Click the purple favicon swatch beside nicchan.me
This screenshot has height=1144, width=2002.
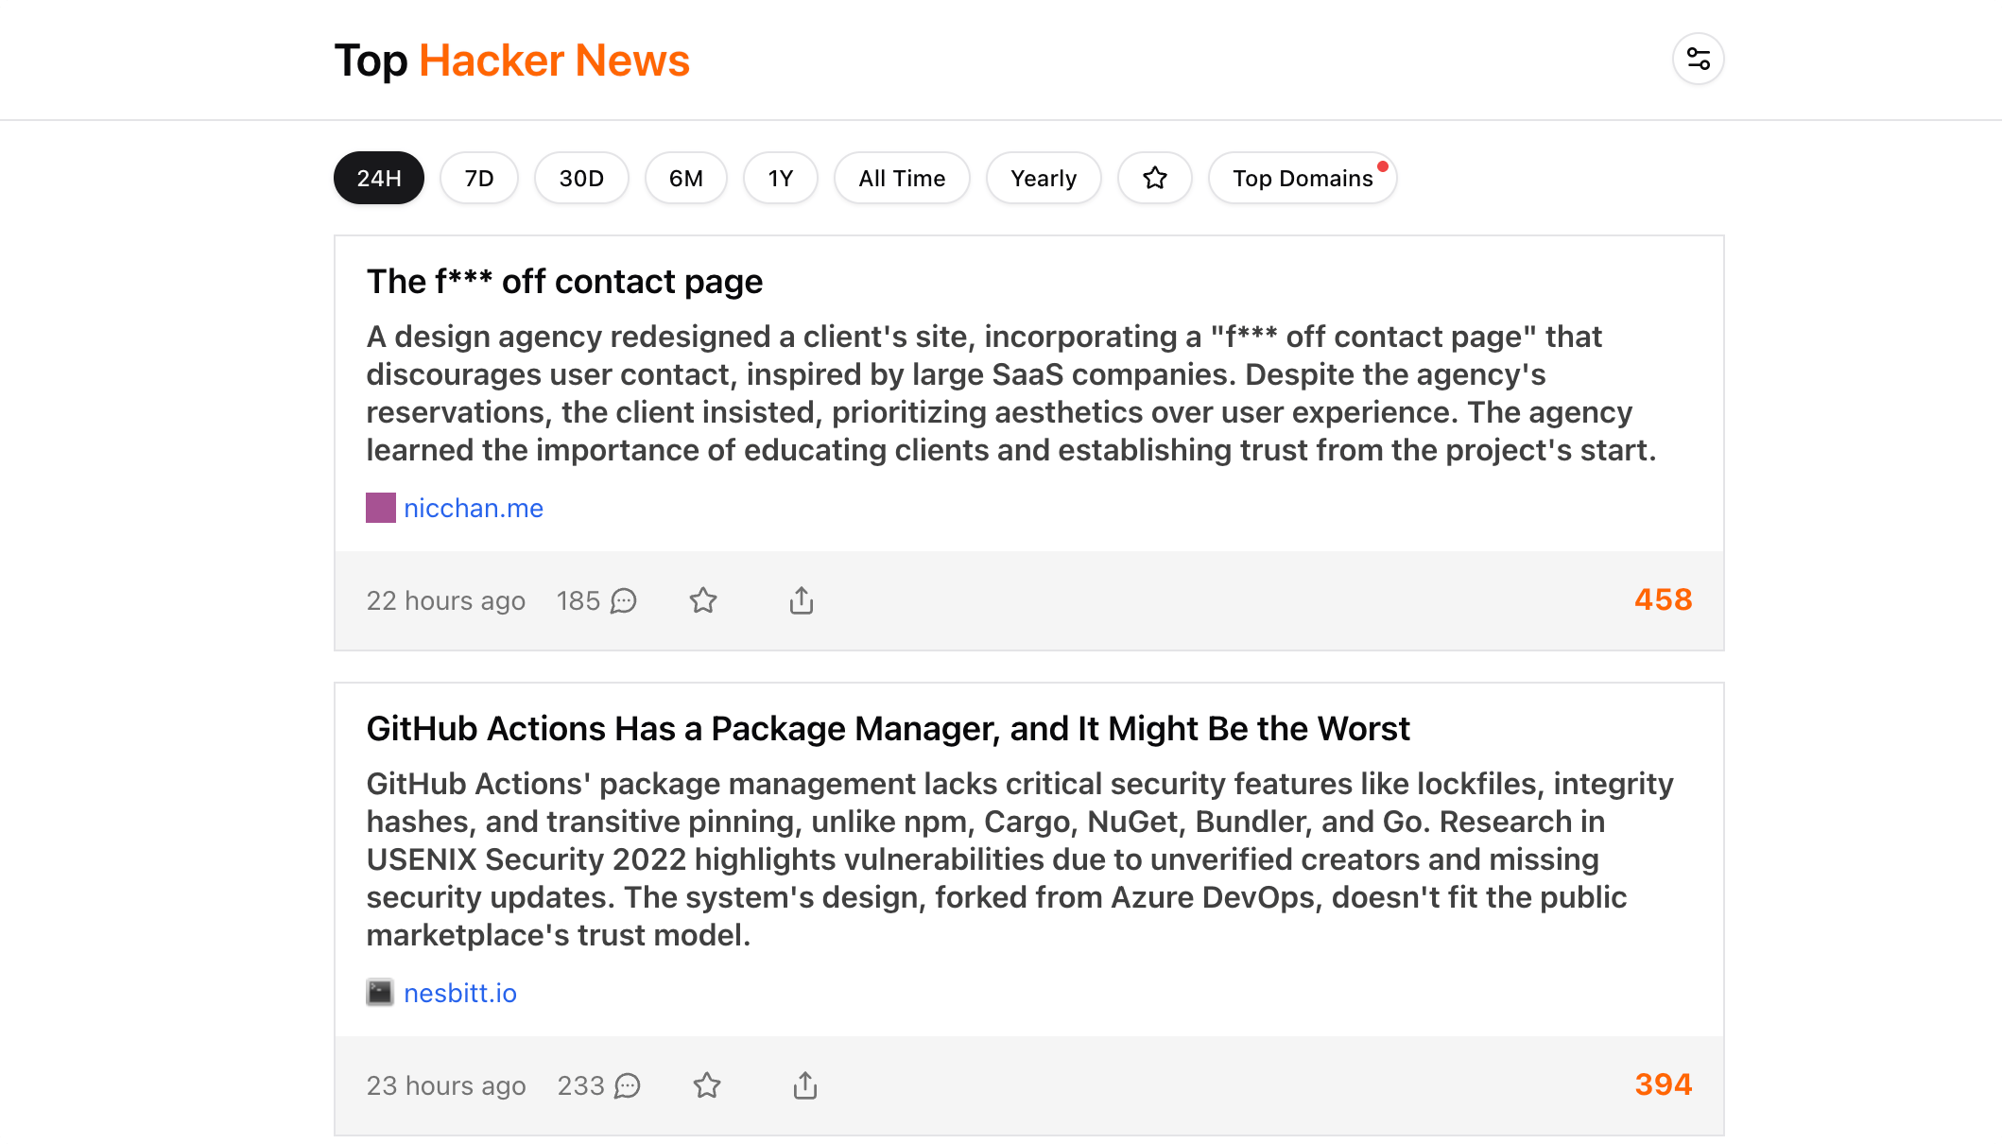tap(380, 508)
